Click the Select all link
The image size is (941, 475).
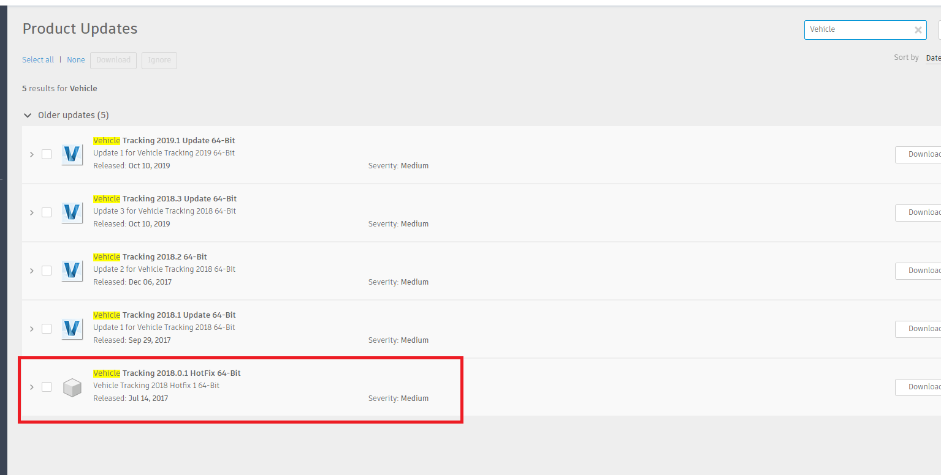37,59
